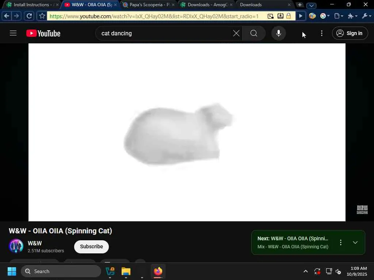Clear the search query with X

pyautogui.click(x=236, y=33)
